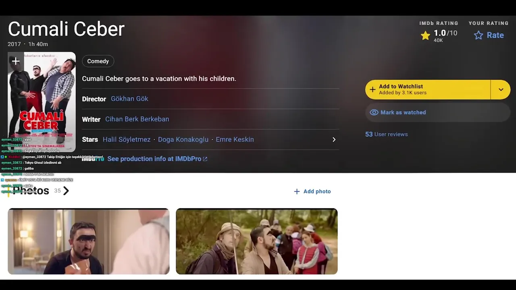Screen dimensions: 516x290
Task: Open the photo of hikers in the forest
Action: 257,241
